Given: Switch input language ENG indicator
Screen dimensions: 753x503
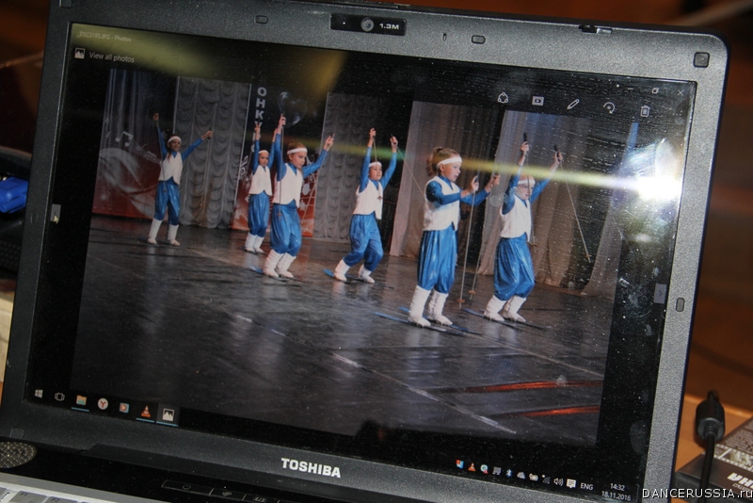Looking at the screenshot, I should (x=586, y=486).
